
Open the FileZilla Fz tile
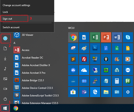(84, 59)
